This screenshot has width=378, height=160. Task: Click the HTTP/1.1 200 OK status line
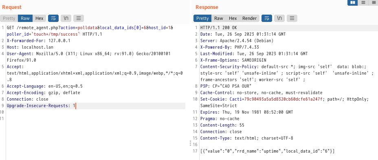[x=219, y=28]
